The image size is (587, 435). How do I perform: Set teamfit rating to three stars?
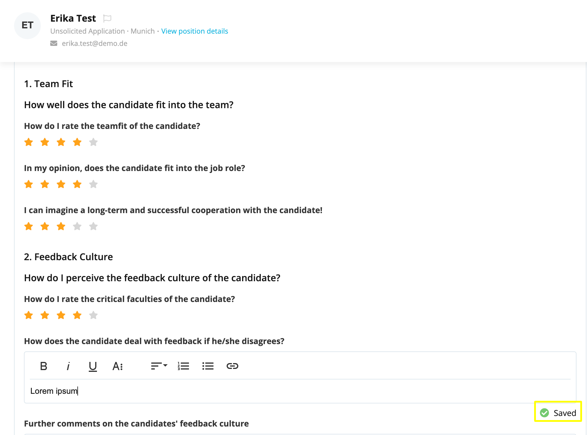pos(61,142)
